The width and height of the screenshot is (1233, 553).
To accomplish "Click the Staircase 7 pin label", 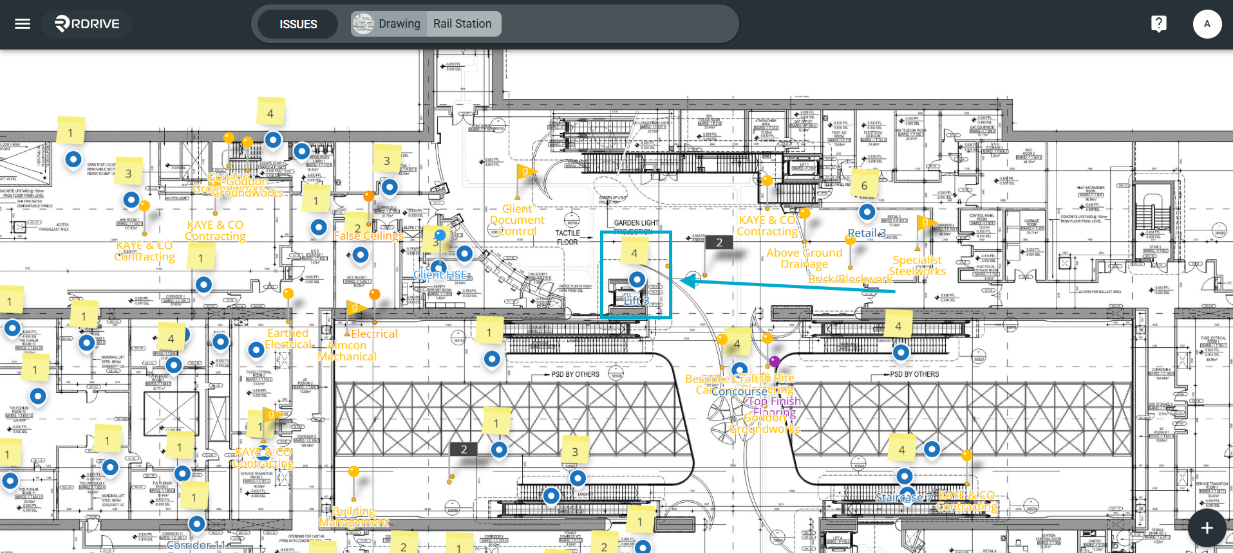I will coord(903,498).
